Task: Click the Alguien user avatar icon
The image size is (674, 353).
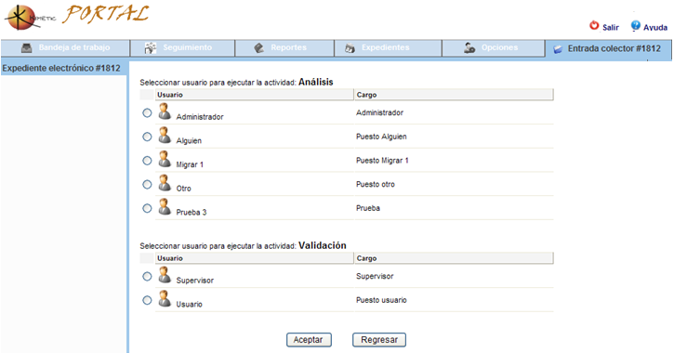Action: [165, 135]
